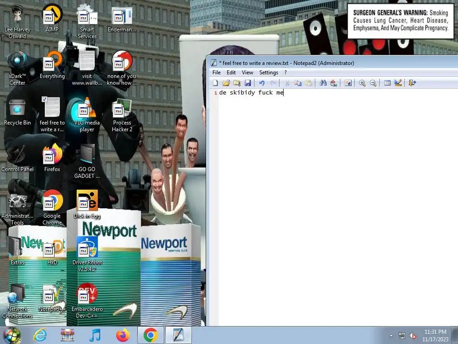Click the Paste clipboard icon
The image size is (458, 344).
tap(309, 83)
